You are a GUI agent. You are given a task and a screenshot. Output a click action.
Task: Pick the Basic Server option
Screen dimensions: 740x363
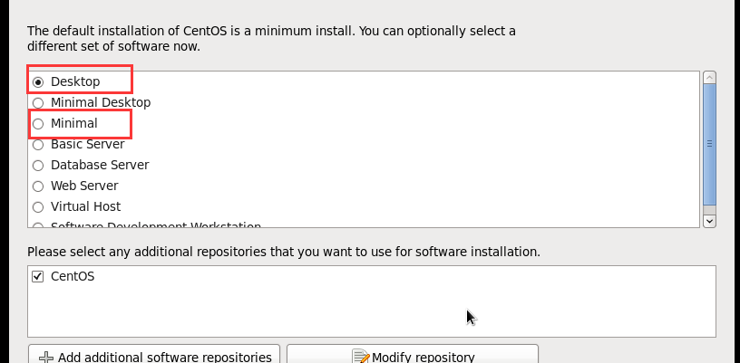click(x=38, y=145)
